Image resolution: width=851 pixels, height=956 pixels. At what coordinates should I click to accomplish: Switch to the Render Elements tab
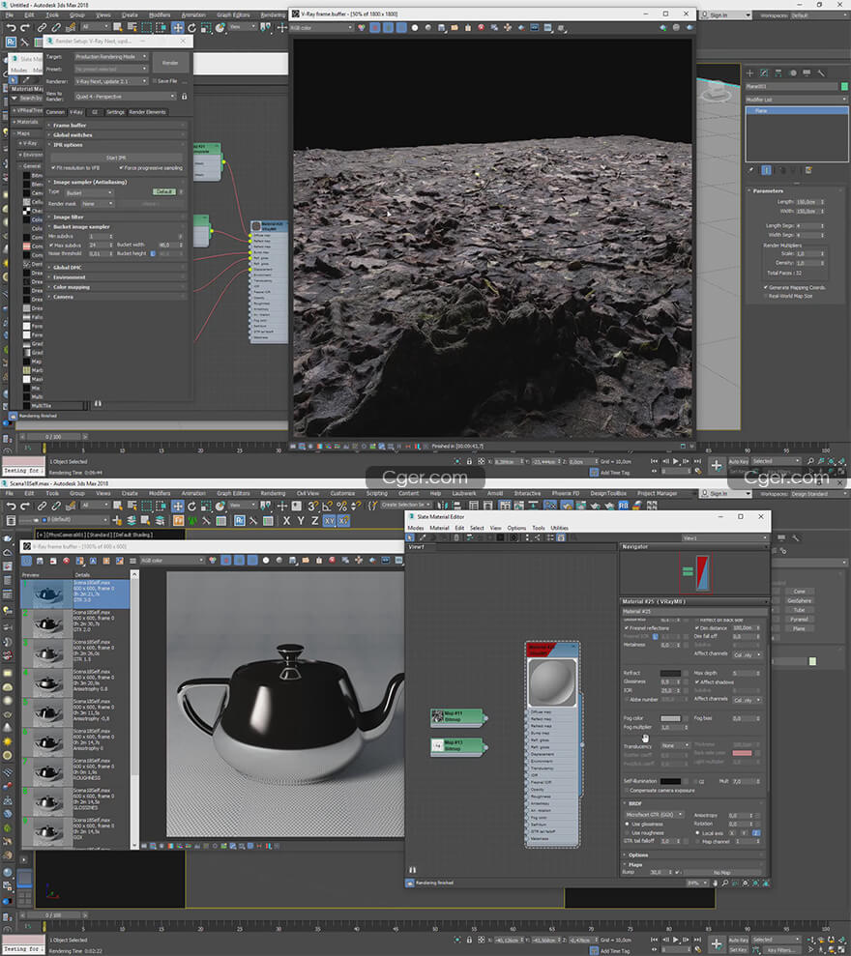148,112
